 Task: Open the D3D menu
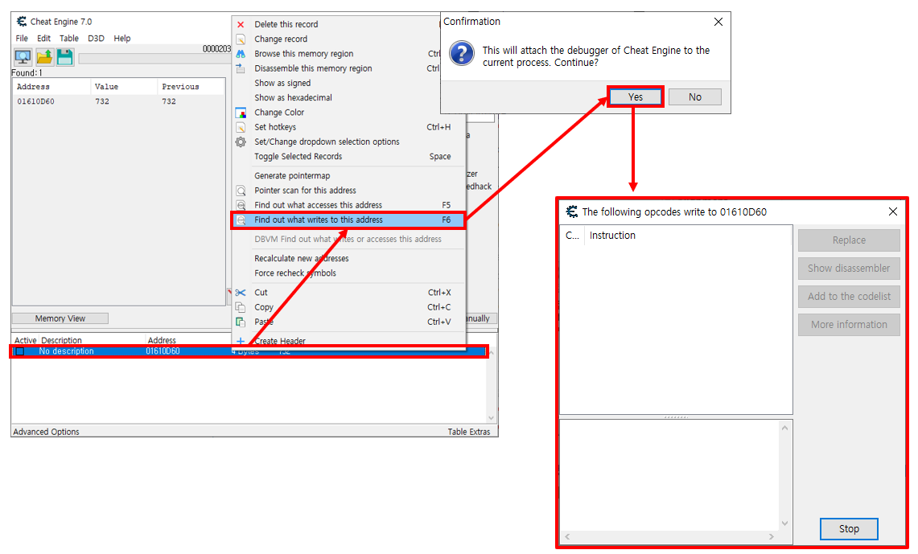(96, 38)
